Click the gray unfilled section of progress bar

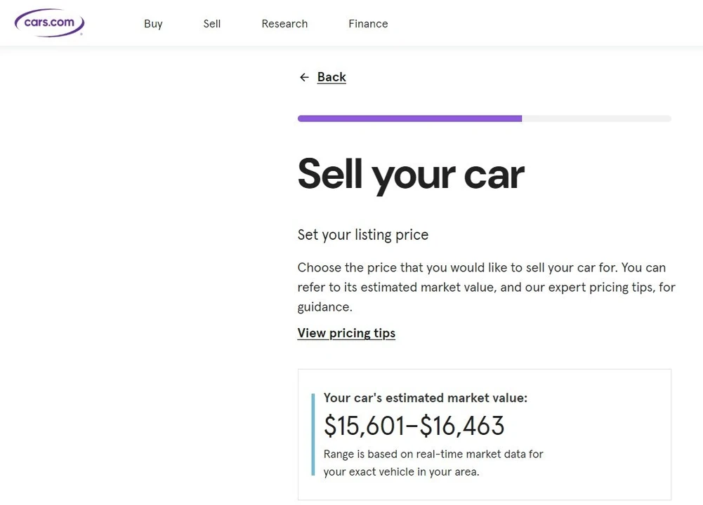point(597,119)
